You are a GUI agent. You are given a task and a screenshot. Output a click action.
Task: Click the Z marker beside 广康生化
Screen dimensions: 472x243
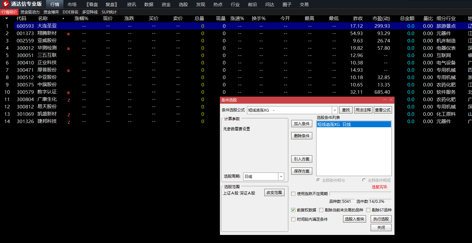coord(68,100)
